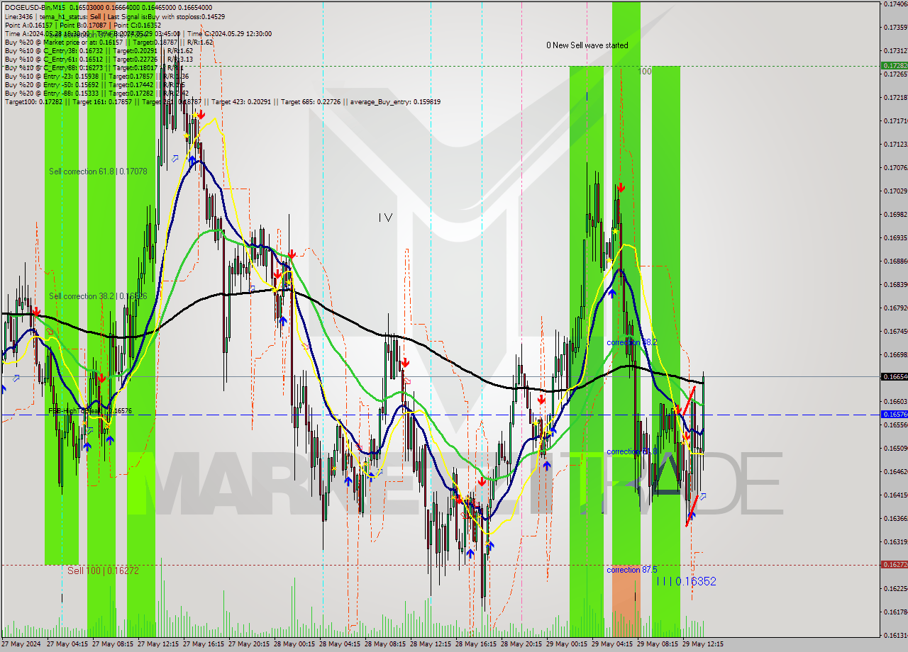Image resolution: width=908 pixels, height=652 pixels.
Task: Click the 0.16415 price axis label
Action: click(x=896, y=495)
